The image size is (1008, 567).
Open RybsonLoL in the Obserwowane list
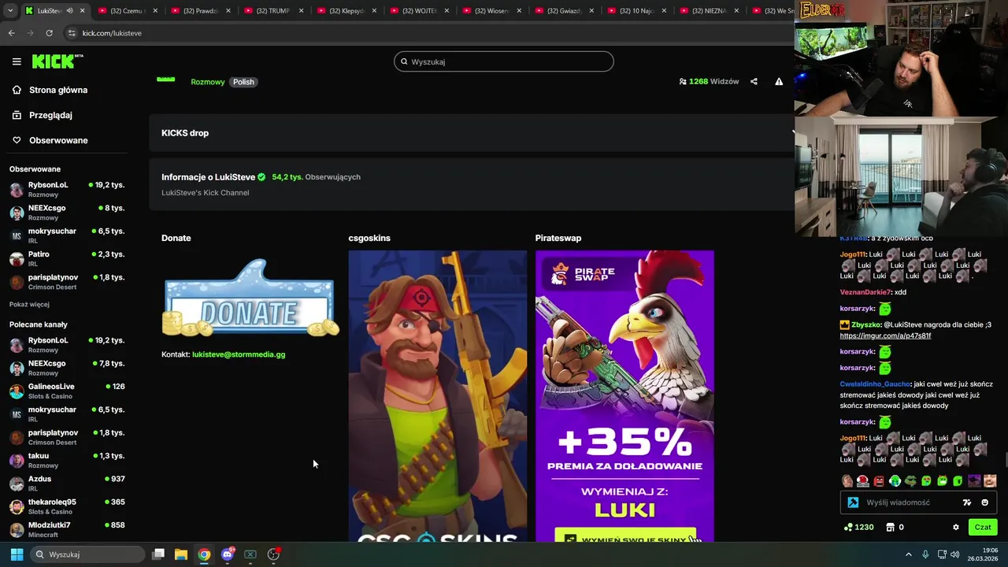pos(67,189)
